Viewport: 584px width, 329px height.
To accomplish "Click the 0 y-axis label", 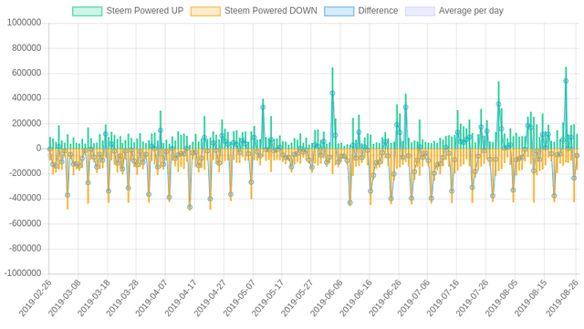I will click(x=38, y=149).
